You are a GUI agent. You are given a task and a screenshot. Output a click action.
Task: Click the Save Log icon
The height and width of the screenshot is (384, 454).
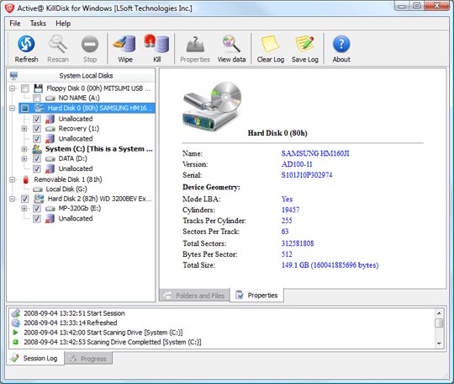[304, 44]
